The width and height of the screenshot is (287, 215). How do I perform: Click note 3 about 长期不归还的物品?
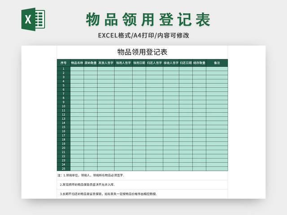coord(109,194)
